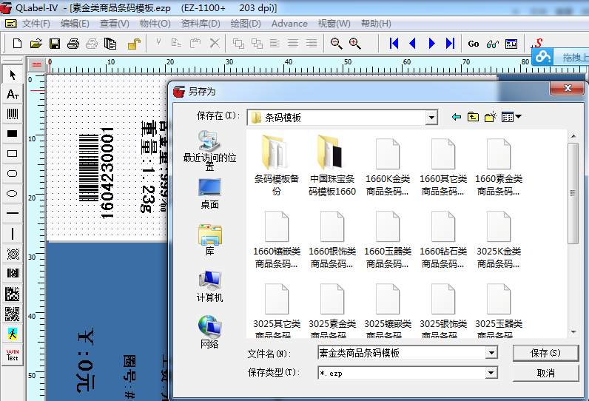Jump to last record blue arrow
Viewport: 589px width, 401px height.
(x=450, y=44)
